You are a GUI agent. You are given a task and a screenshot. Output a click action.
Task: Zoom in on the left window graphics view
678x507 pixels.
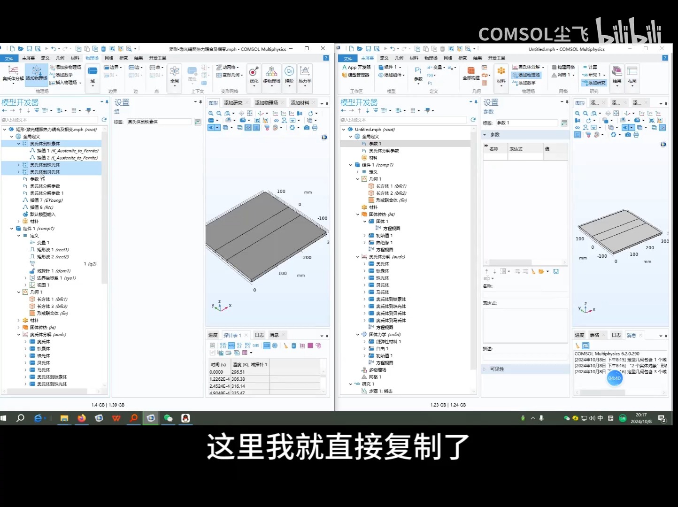[211, 113]
